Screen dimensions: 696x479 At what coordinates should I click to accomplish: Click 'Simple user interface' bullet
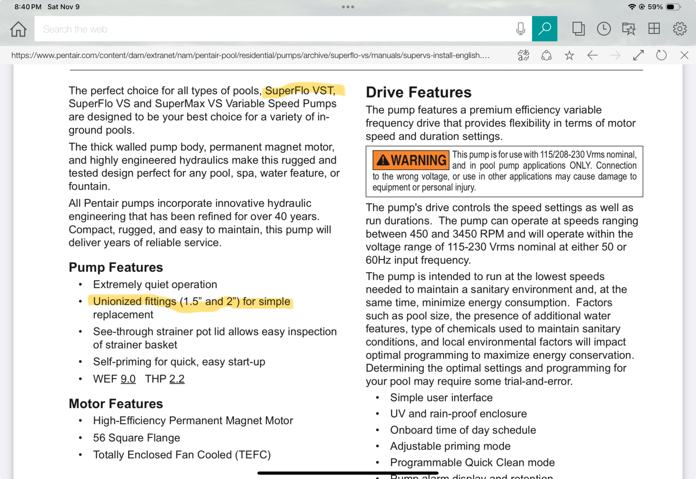(441, 397)
